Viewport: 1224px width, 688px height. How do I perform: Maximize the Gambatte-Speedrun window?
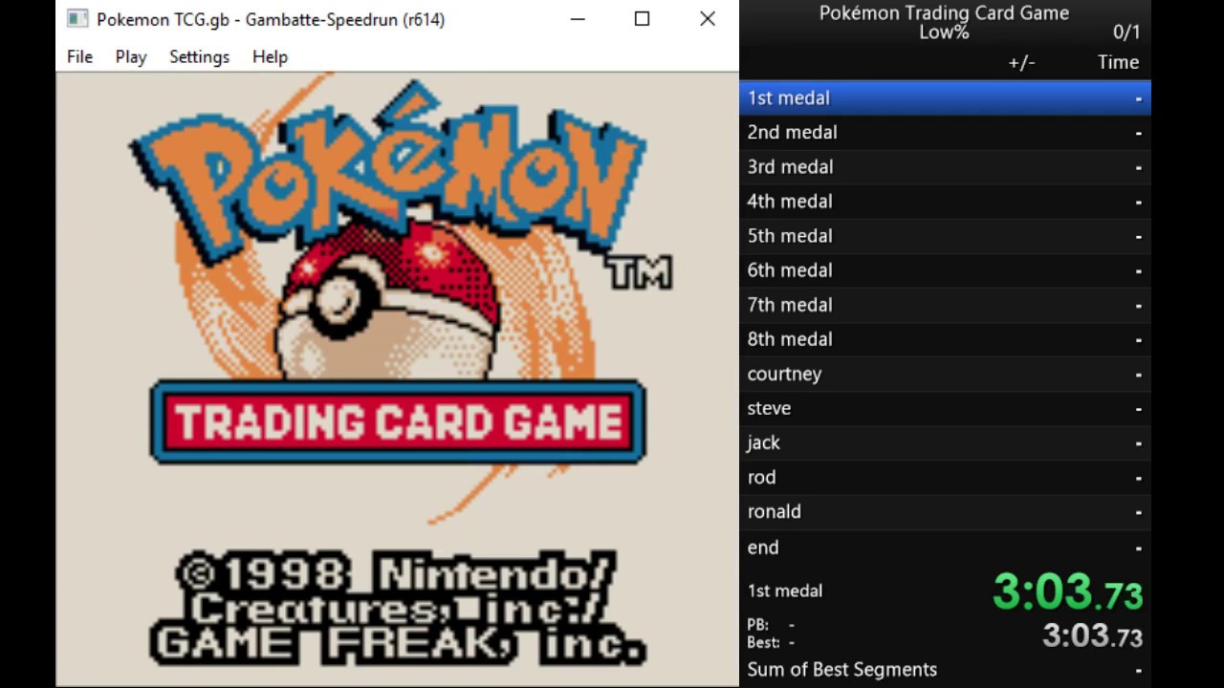click(642, 19)
